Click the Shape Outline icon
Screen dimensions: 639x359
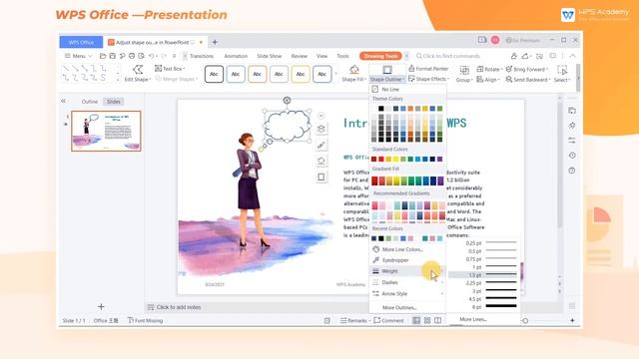pyautogui.click(x=387, y=70)
